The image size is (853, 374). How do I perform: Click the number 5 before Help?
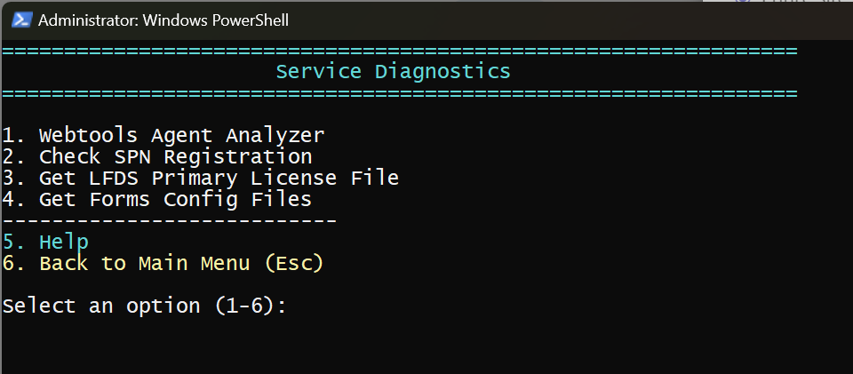(9, 242)
